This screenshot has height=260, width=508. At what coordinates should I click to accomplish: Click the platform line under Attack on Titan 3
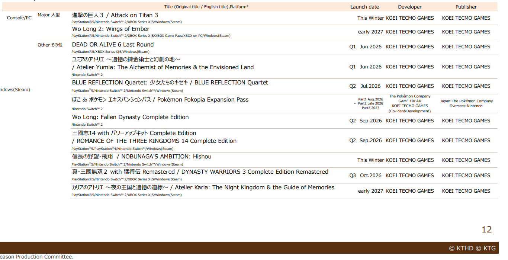[x=126, y=22]
